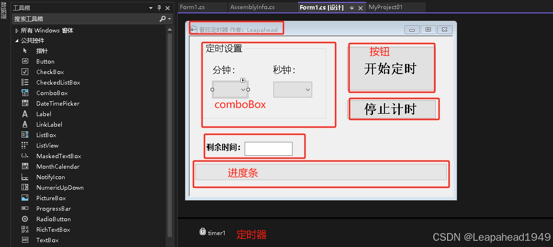
Task: Close the Form1.cs [设计] tab
Action: tap(361, 8)
